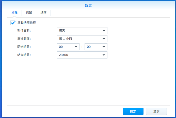Viewport: 176px width, 118px height.
Task: Hit the arrow icon on 結束時間 dropdown
Action: click(104, 55)
